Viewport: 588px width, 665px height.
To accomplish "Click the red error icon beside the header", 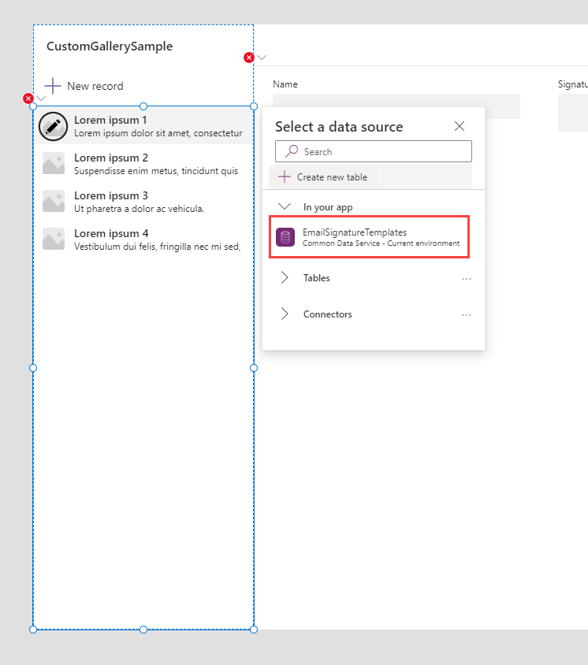I will tap(249, 58).
